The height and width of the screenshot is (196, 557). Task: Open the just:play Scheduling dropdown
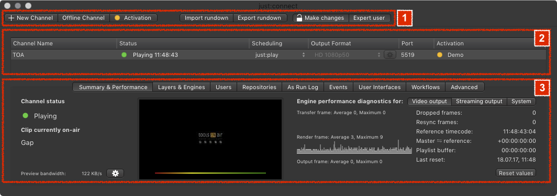(280, 55)
